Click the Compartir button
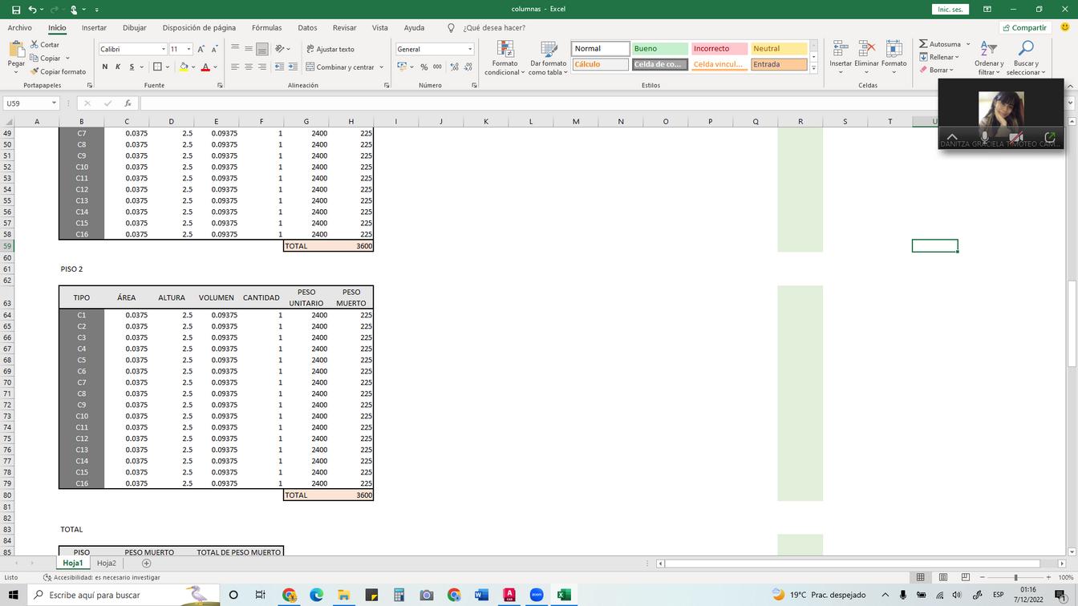1078x606 pixels. 1025,27
